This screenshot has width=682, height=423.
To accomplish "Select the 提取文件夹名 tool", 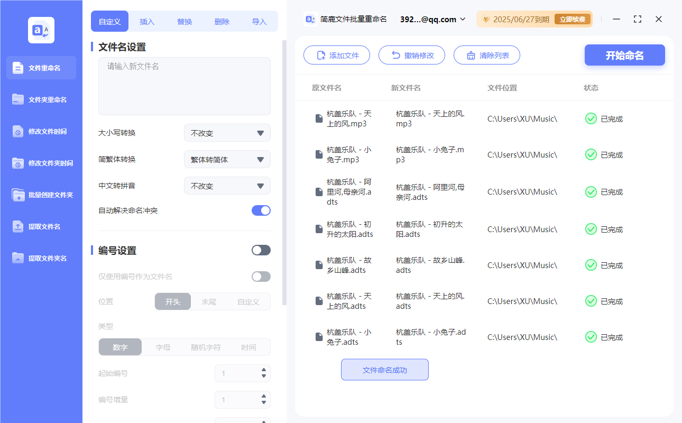I will pyautogui.click(x=41, y=258).
